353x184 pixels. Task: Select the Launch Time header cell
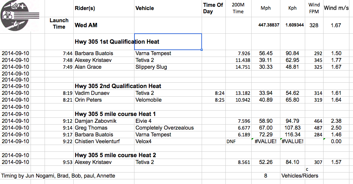pyautogui.click(x=59, y=24)
